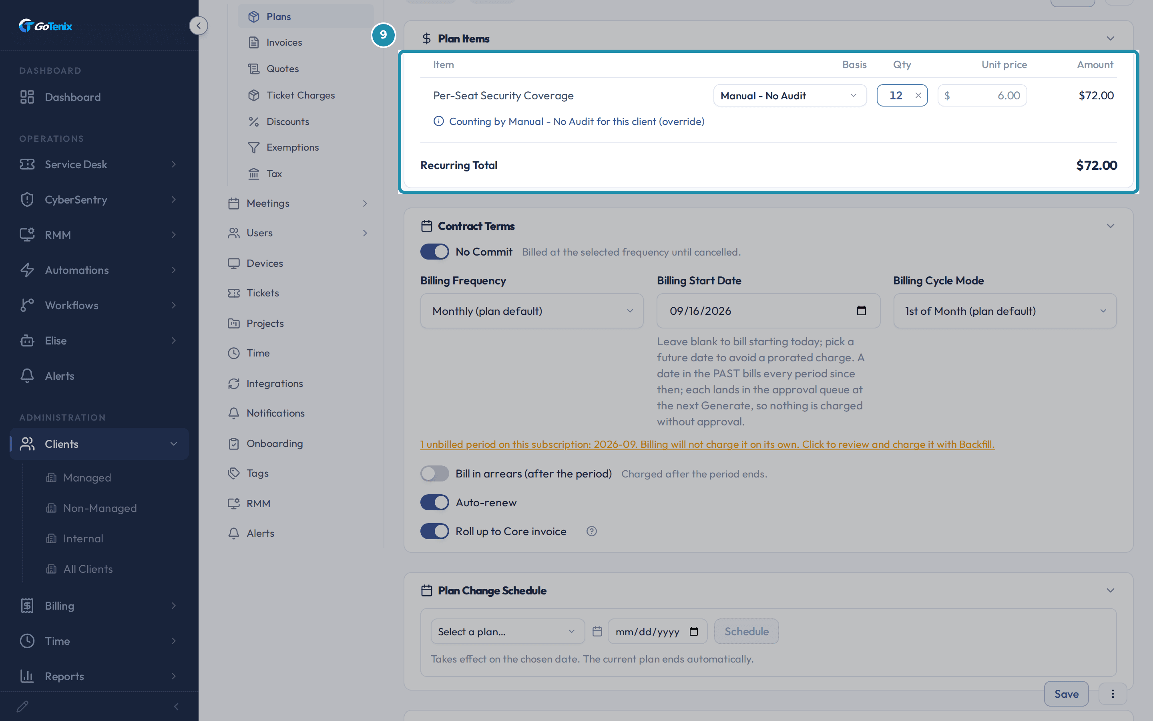This screenshot has width=1153, height=721.
Task: Click the Quotes icon
Action: point(253,68)
